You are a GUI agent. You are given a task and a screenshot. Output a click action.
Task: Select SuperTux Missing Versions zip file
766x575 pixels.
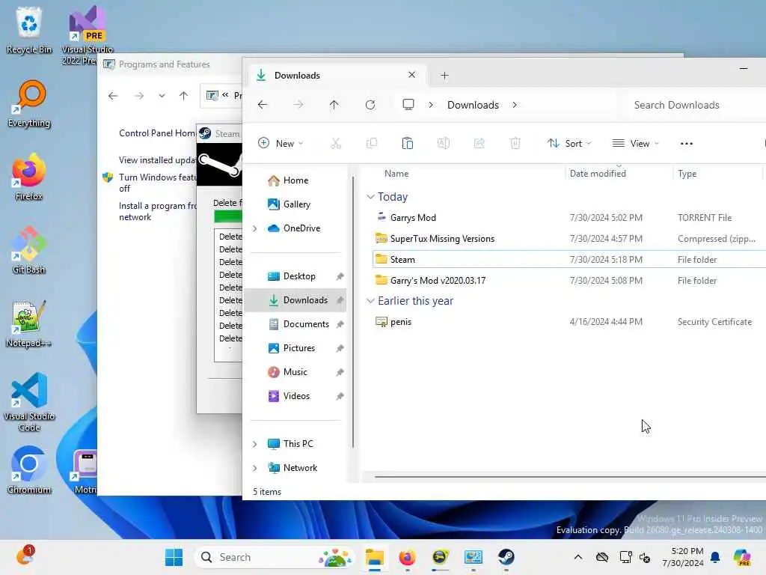(568, 239)
